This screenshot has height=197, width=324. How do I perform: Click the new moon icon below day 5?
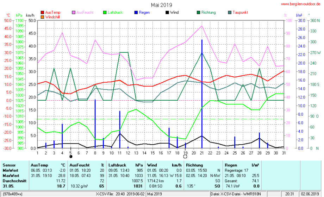(x=71, y=157)
